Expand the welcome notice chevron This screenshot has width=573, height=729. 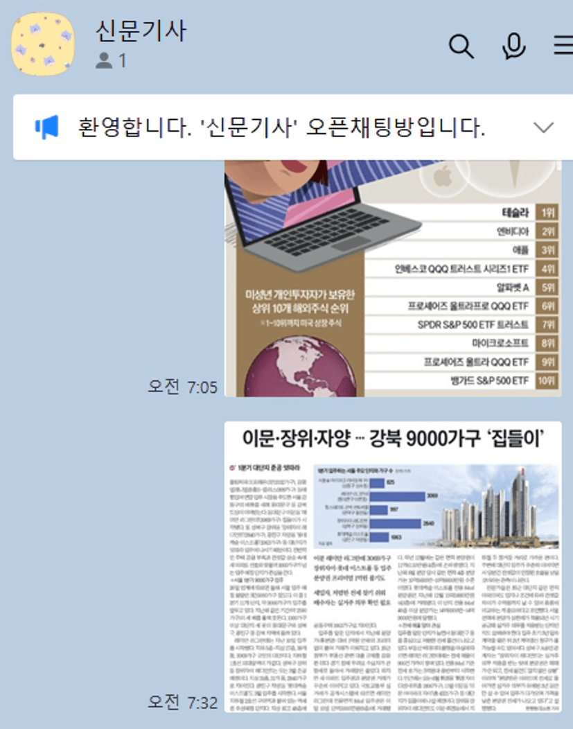point(543,127)
